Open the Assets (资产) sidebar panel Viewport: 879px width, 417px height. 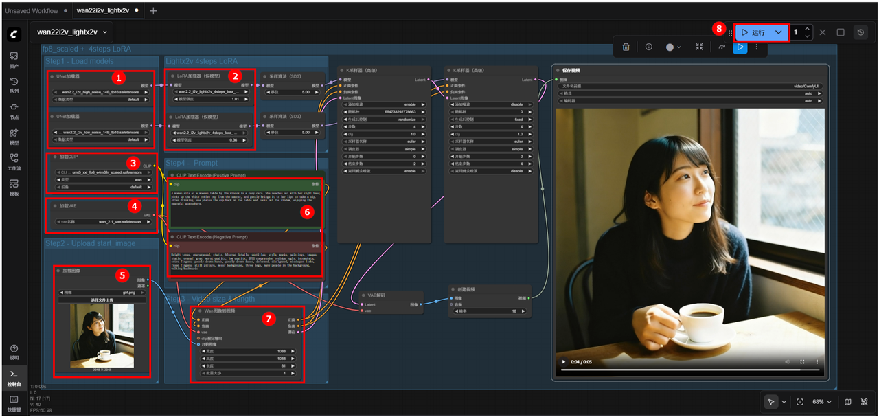click(x=14, y=59)
